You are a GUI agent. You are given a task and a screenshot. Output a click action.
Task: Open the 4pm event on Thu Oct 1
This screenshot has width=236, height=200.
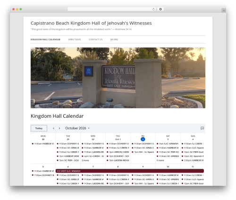click(x=118, y=152)
